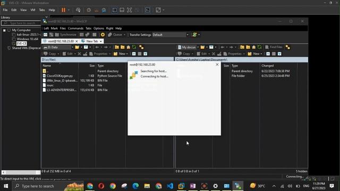Sort left panel by Size column

click(x=92, y=66)
